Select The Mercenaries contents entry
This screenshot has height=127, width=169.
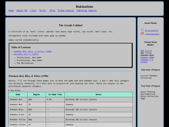coord(25,63)
